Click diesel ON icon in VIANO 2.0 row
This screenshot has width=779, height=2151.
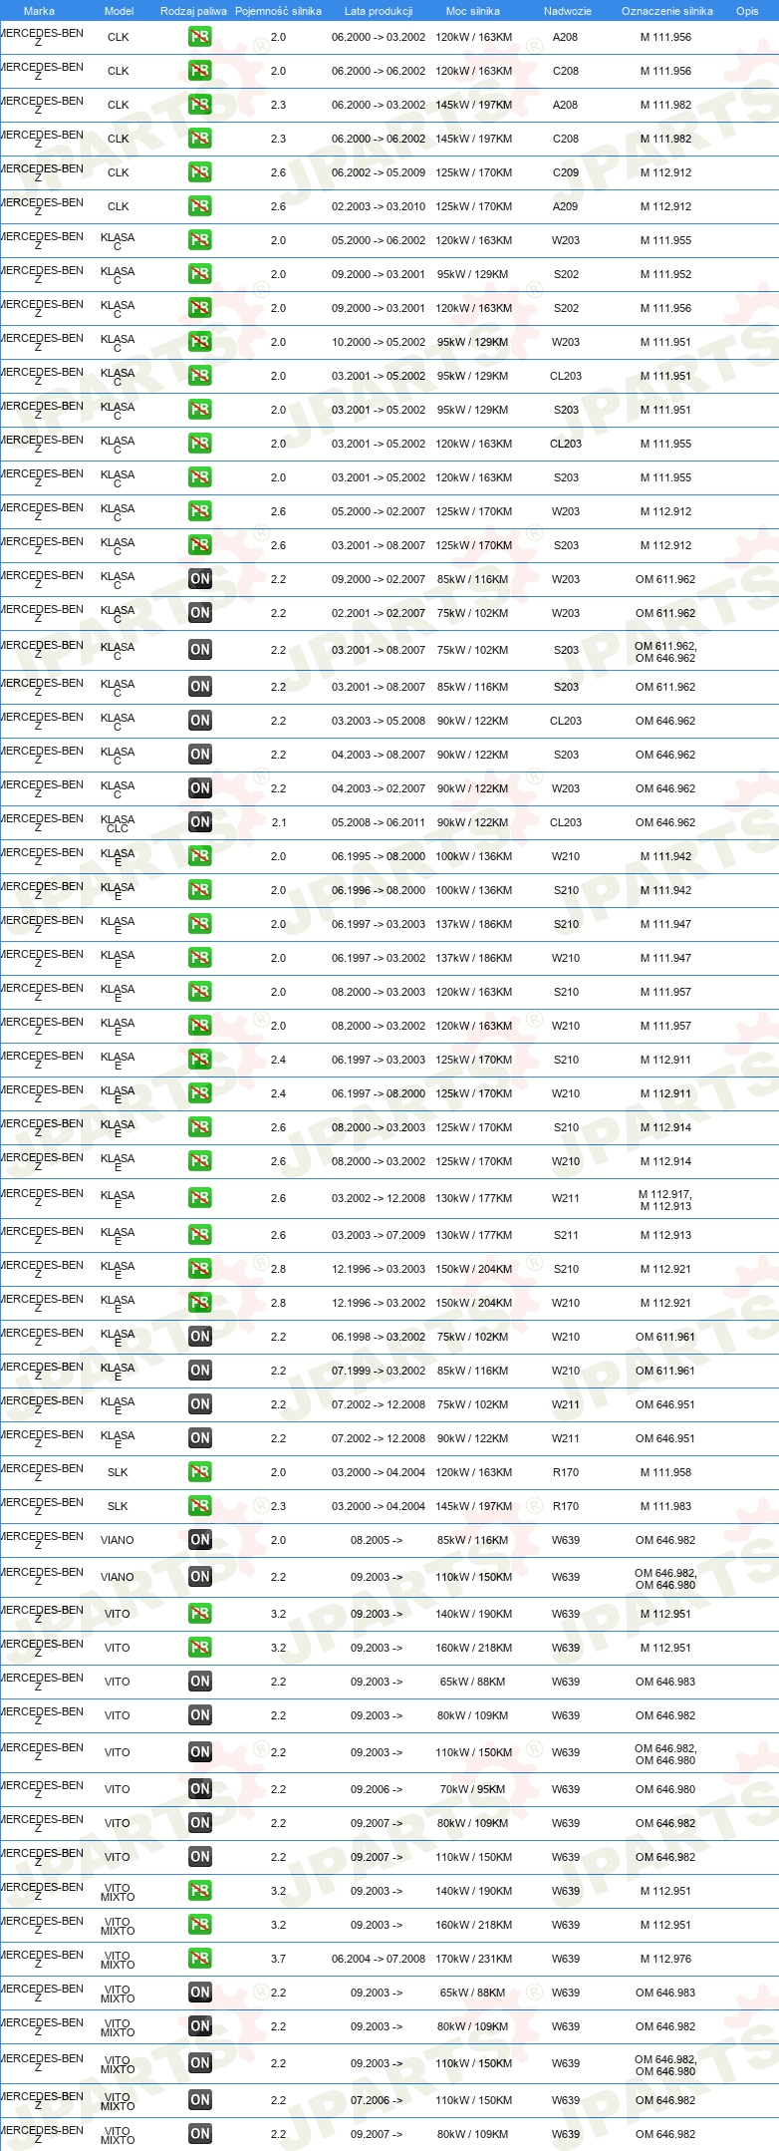[x=199, y=1540]
